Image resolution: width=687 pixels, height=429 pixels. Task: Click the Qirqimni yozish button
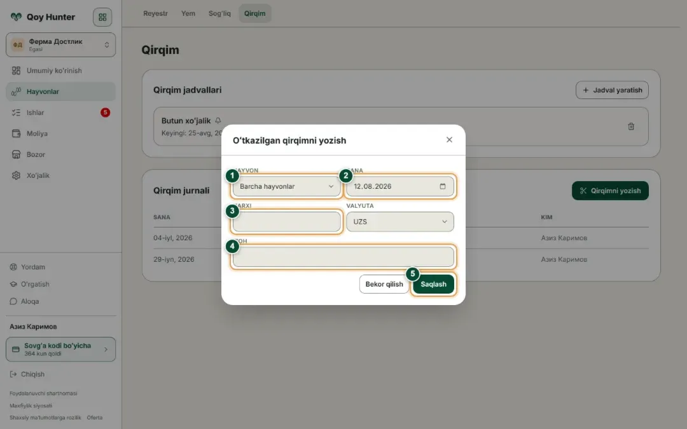coord(610,191)
